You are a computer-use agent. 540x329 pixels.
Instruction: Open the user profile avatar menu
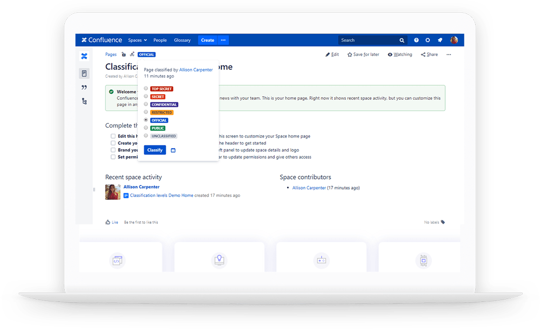(x=454, y=40)
